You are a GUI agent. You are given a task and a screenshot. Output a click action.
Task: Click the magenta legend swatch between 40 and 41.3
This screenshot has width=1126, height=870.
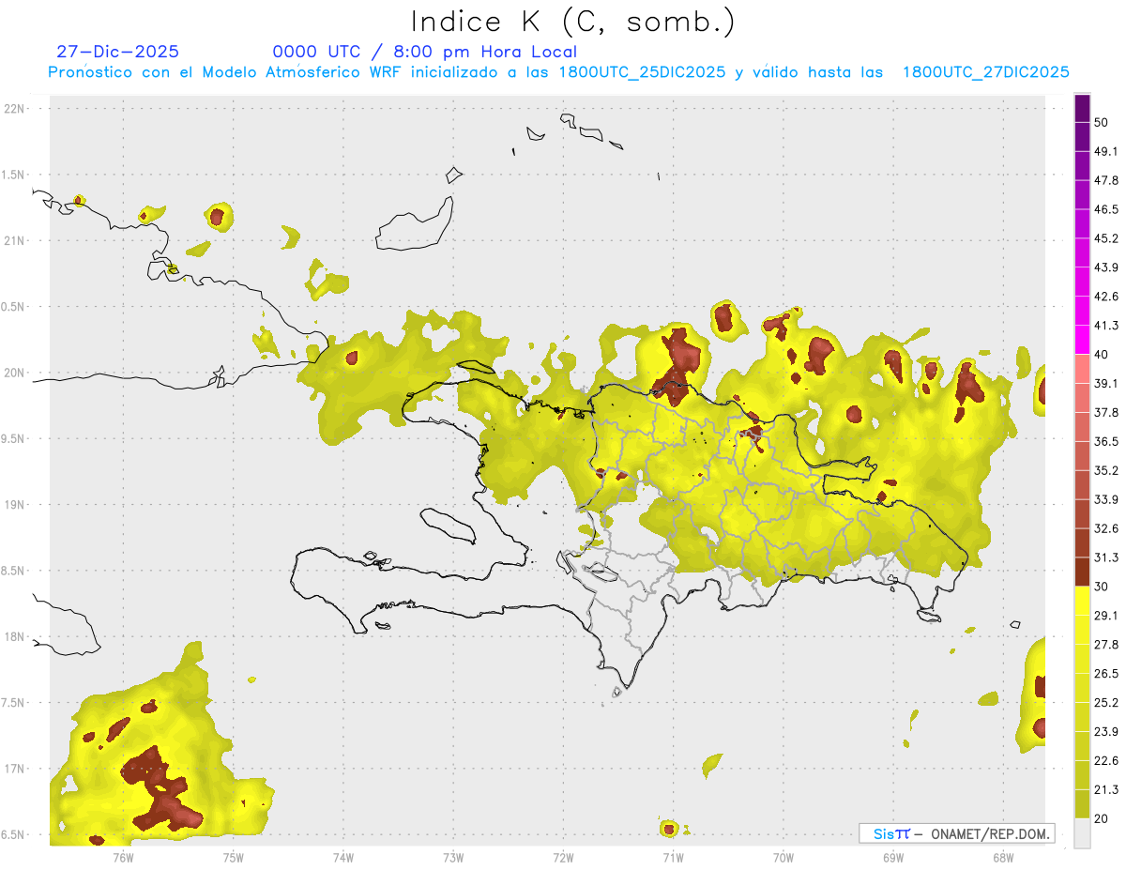coord(1082,340)
